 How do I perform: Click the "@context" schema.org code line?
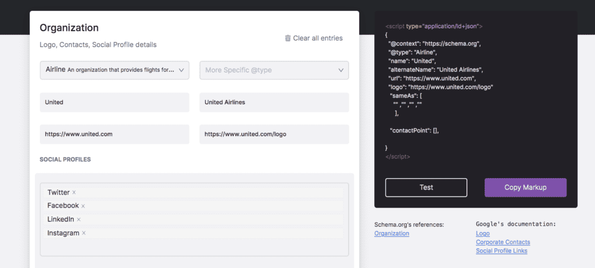[x=435, y=44]
